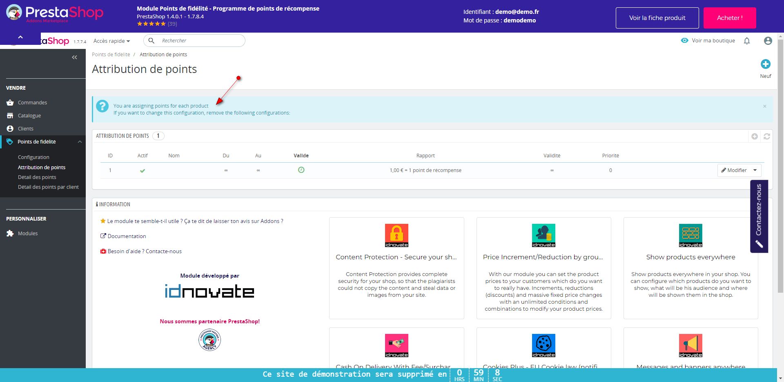Click the Show products everywhere card title
Image resolution: width=784 pixels, height=382 pixels.
pos(690,257)
